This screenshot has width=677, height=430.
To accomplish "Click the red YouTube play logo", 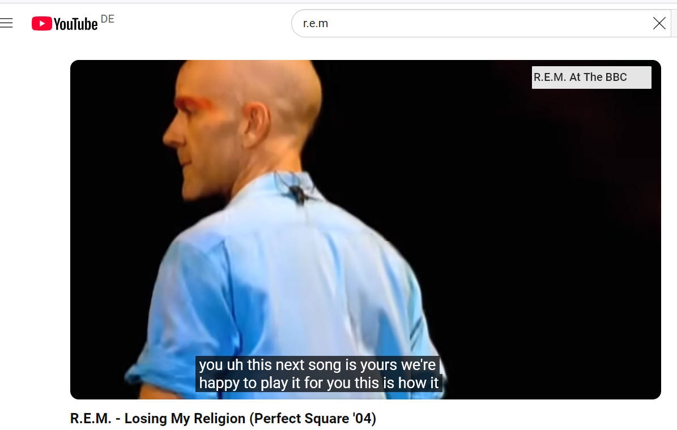I will pos(41,23).
